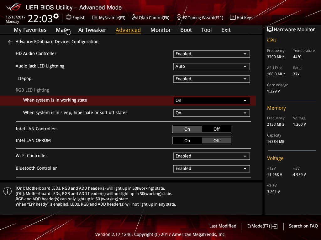Select the Advanced tab
The width and height of the screenshot is (321, 240).
[128, 30]
